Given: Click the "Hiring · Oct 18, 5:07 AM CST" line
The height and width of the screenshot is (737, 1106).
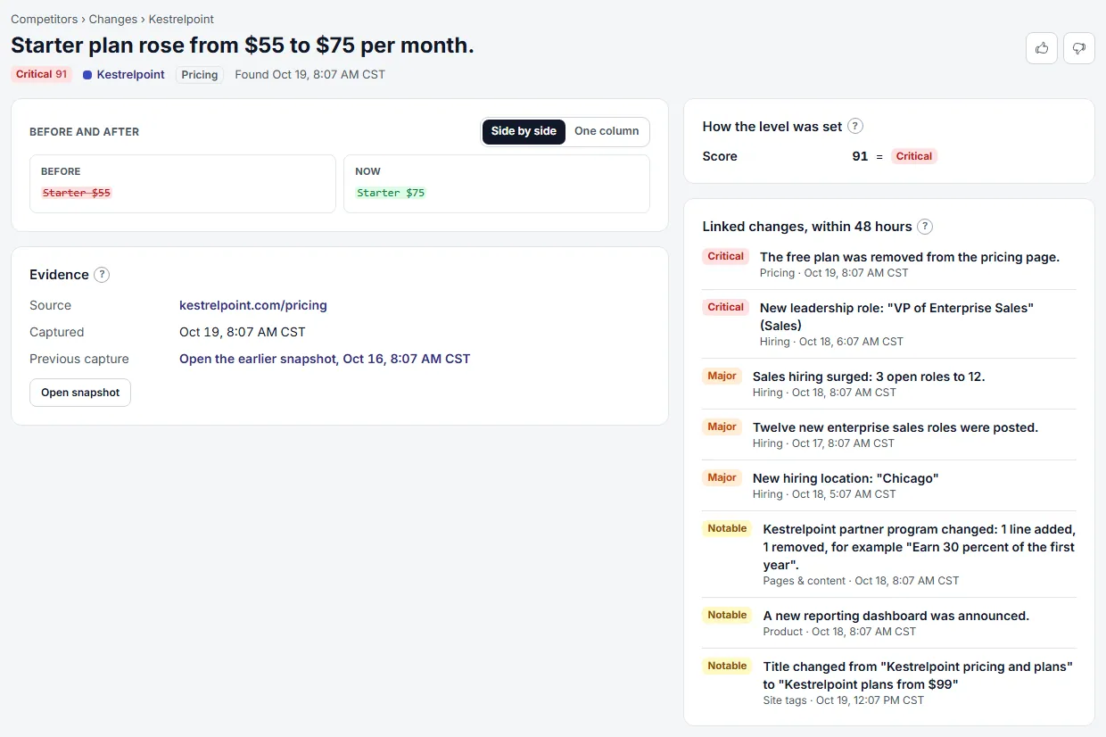Looking at the screenshot, I should pyautogui.click(x=824, y=494).
